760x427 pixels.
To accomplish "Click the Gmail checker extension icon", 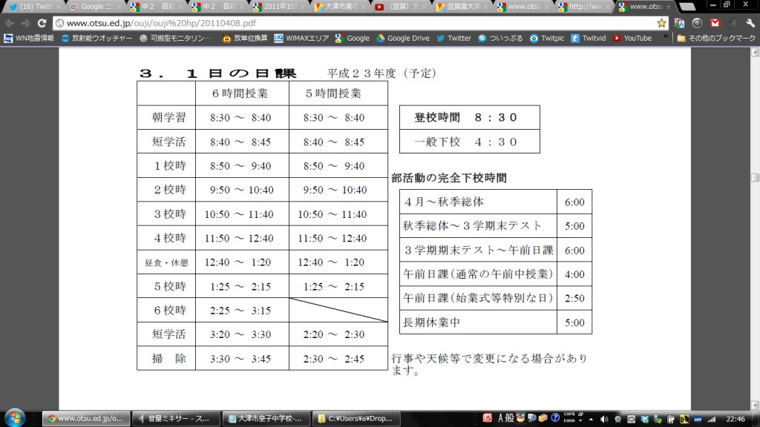I will [x=715, y=23].
